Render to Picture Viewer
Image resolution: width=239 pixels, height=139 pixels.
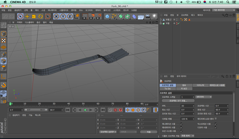[92, 16]
